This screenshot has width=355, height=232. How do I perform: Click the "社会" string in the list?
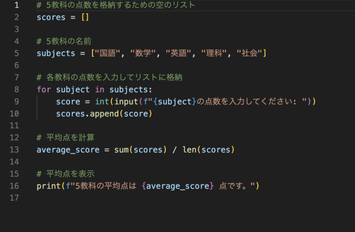(x=249, y=53)
